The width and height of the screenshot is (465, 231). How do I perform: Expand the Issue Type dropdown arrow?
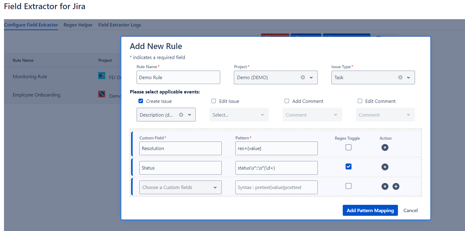point(409,77)
